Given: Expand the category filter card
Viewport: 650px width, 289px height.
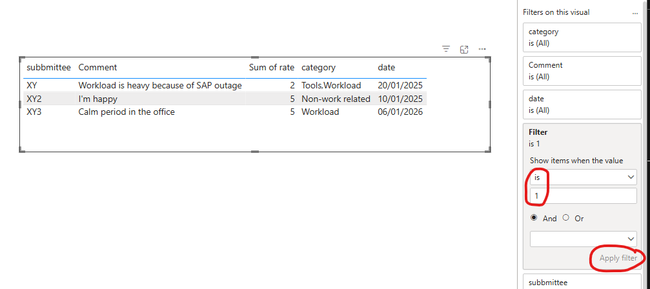Looking at the screenshot, I should (x=582, y=37).
